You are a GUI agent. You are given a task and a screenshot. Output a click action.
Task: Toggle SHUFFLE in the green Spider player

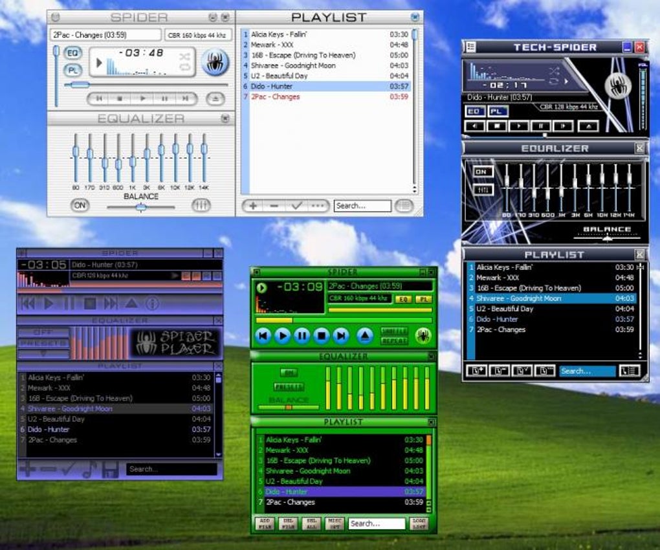(x=394, y=331)
